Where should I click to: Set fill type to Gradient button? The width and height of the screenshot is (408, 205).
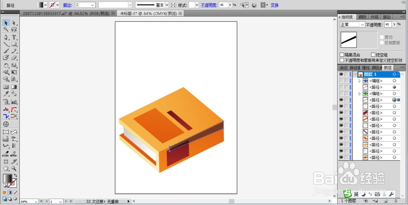(x=10, y=192)
